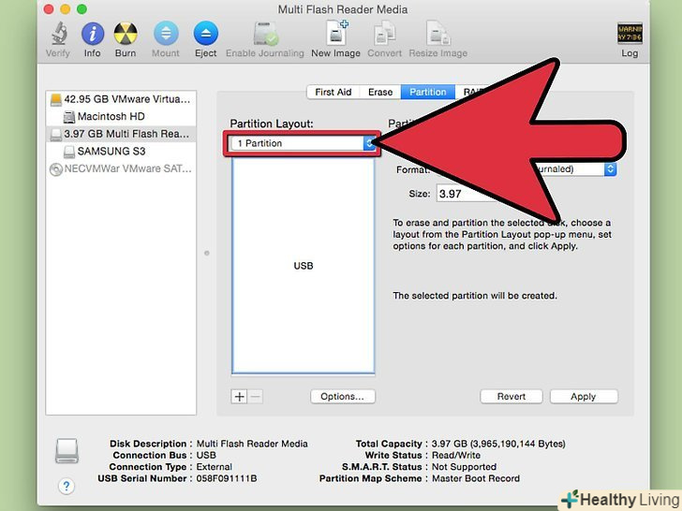Click the Convert toolbar icon
This screenshot has height=511, width=682.
(384, 34)
